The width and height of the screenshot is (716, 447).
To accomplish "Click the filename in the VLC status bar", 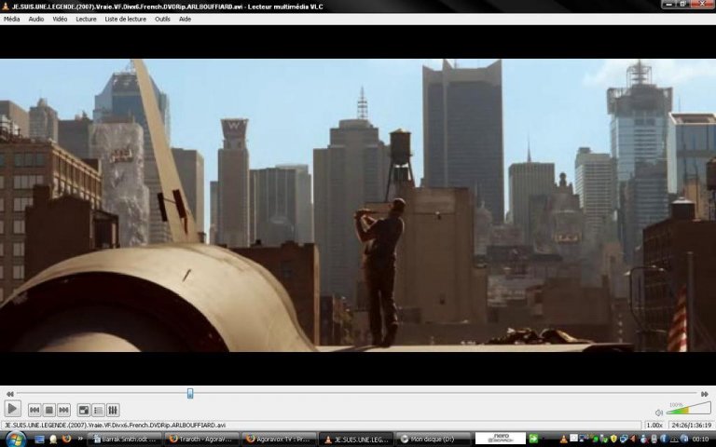I will (x=115, y=425).
